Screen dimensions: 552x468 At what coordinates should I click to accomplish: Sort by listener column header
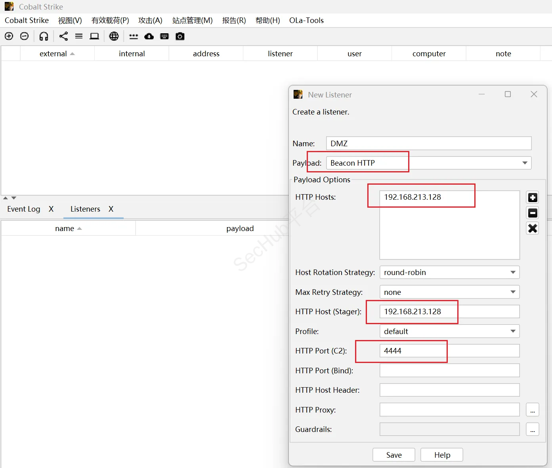coord(280,53)
